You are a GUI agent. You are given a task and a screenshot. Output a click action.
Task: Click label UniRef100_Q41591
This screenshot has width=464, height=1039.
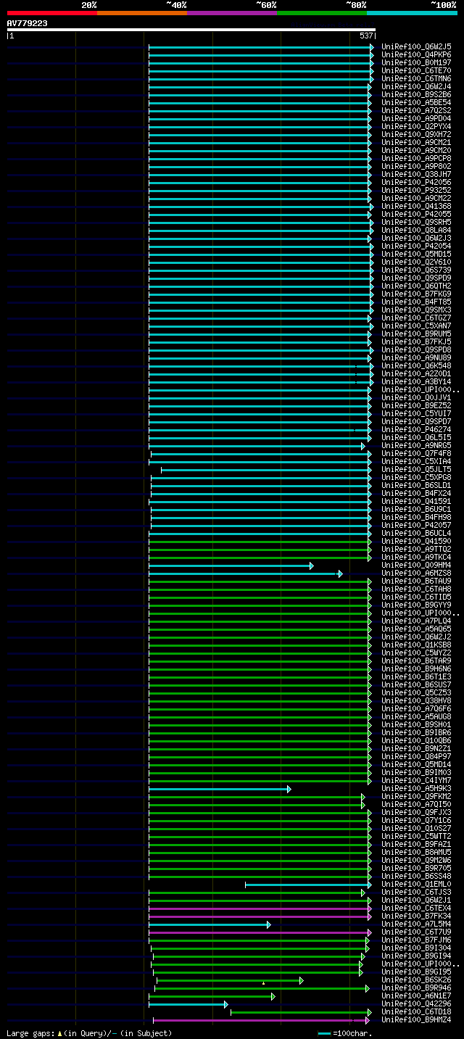416,501
